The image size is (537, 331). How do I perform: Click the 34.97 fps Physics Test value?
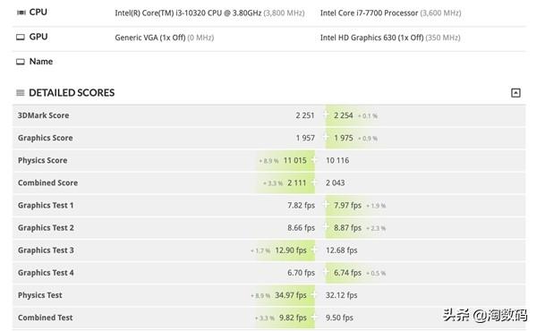click(291, 295)
